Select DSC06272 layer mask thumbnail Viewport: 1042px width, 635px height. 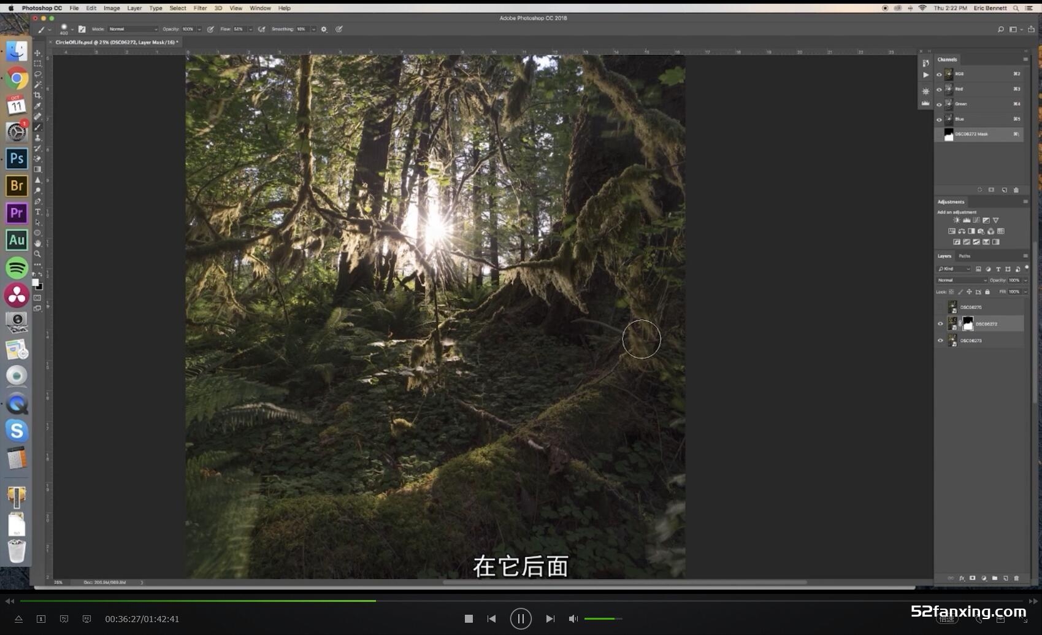[968, 323]
